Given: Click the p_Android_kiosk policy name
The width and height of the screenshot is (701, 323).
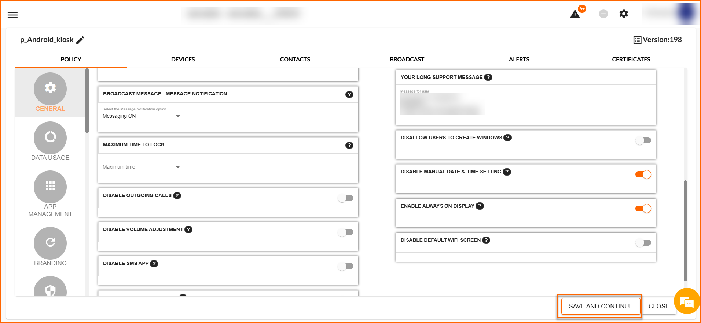Looking at the screenshot, I should (47, 40).
